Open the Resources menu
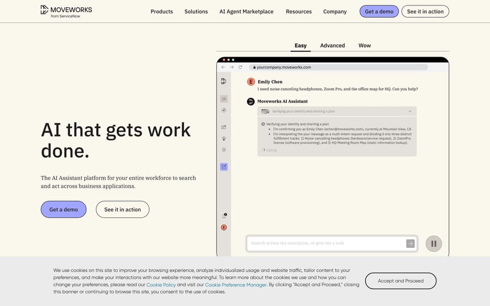 tap(299, 11)
